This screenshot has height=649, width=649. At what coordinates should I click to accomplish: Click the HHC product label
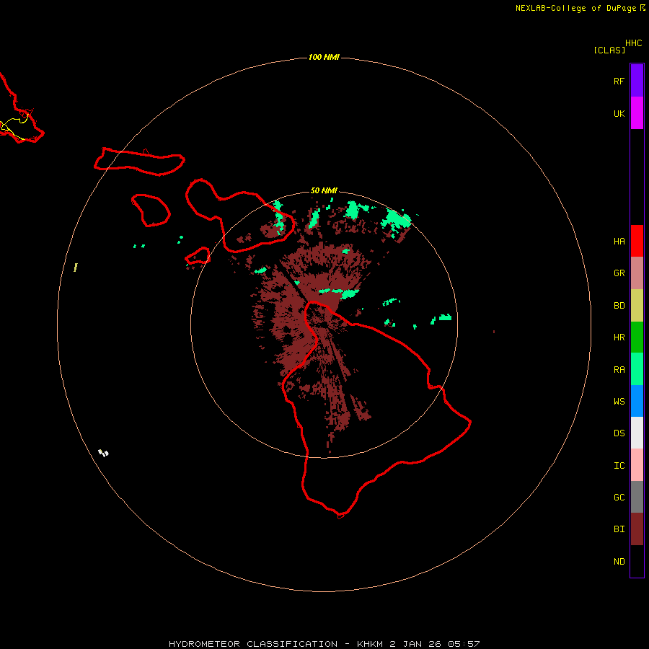click(x=633, y=43)
